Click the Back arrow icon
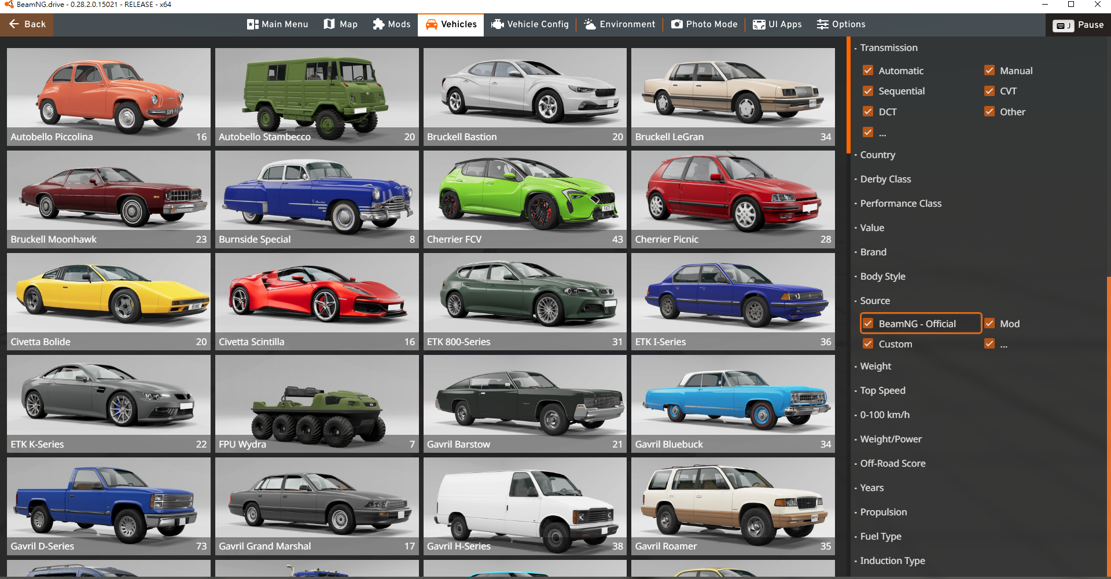The image size is (1111, 579). pyautogui.click(x=14, y=24)
